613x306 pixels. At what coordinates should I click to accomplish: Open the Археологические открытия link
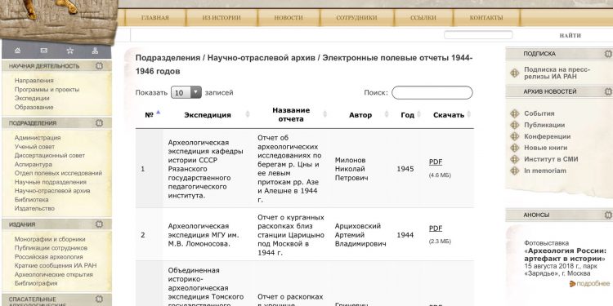click(54, 274)
